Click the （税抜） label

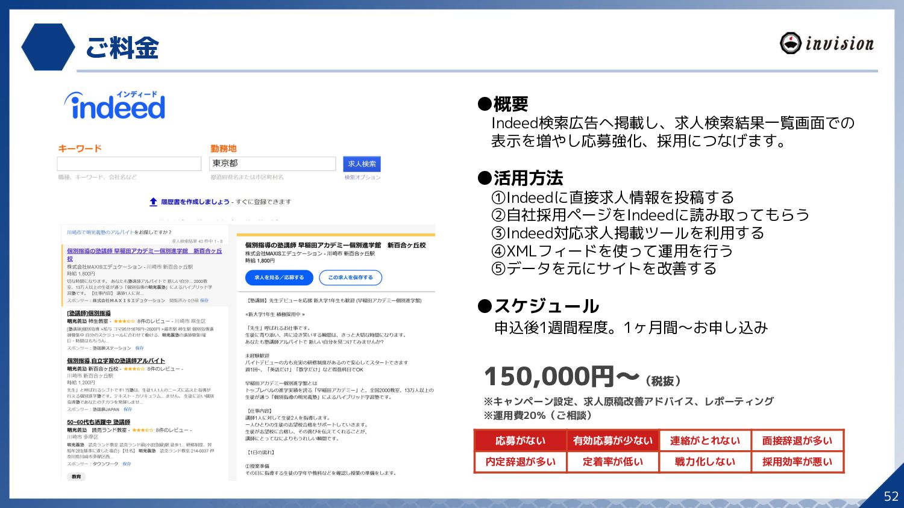663,381
